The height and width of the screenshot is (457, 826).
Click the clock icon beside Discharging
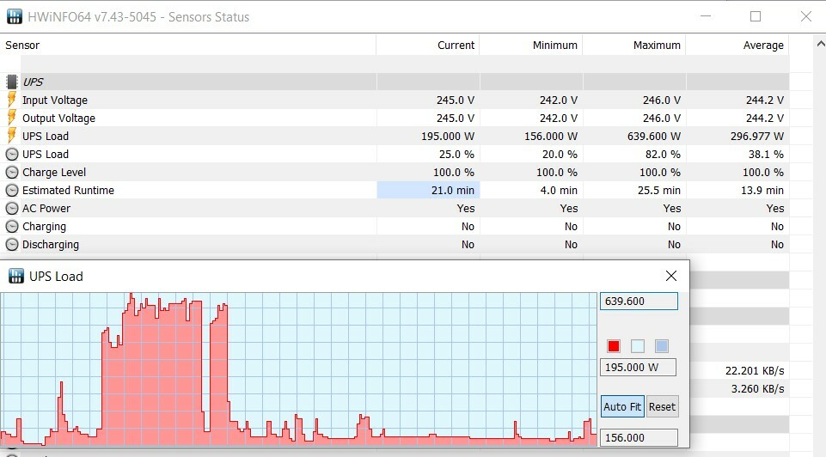pyautogui.click(x=11, y=244)
